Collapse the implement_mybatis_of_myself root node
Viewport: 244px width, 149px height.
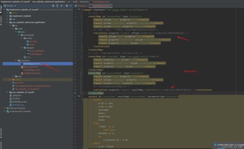pyautogui.click(x=5, y=10)
